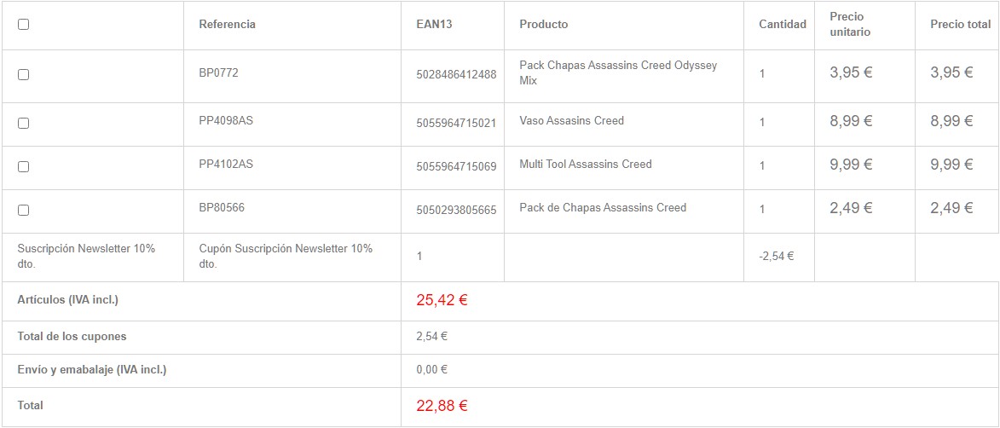Image resolution: width=1000 pixels, height=428 pixels.
Task: Click the Precio total column header
Action: point(960,25)
